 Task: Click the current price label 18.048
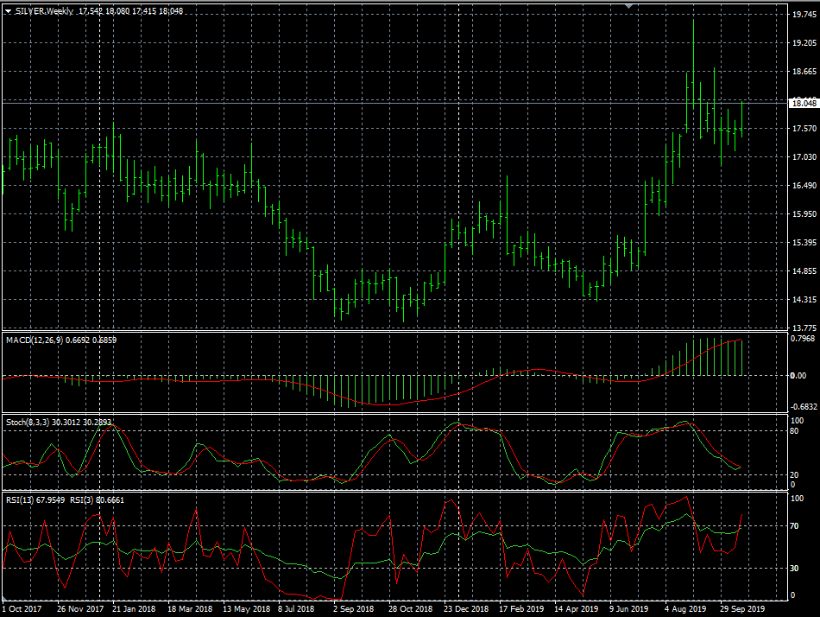(x=804, y=104)
